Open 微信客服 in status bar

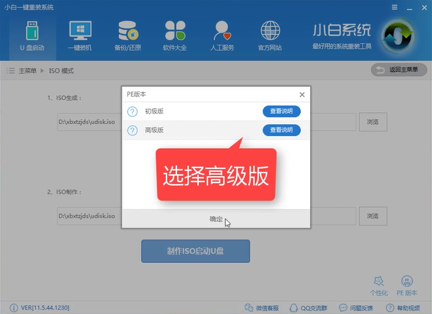(x=263, y=308)
